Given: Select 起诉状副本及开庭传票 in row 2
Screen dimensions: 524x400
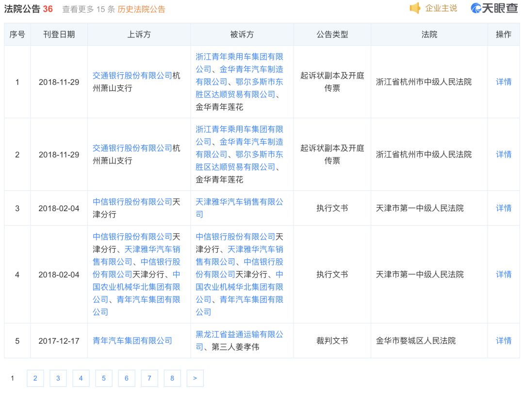Looking at the screenshot, I should 332,154.
